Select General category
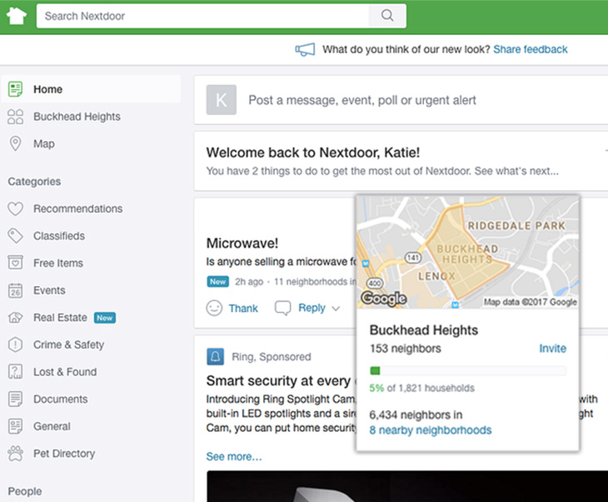Viewport: 608px width, 502px height. click(52, 426)
